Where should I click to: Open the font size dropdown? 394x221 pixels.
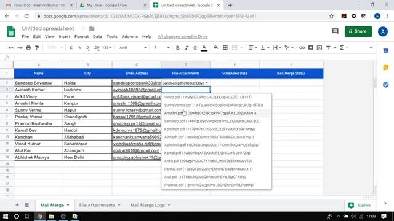click(x=162, y=48)
